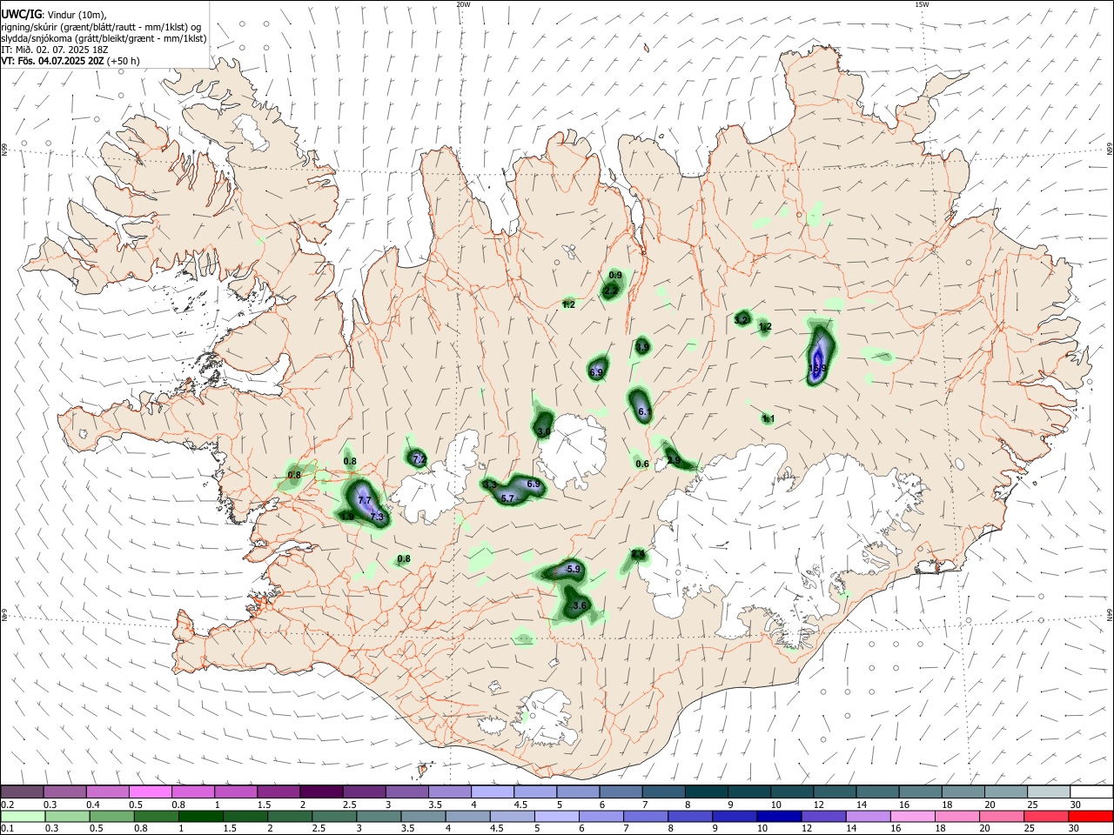Click the 15.9 precipitation maximum value
The height and width of the screenshot is (835, 1114).
click(x=817, y=369)
